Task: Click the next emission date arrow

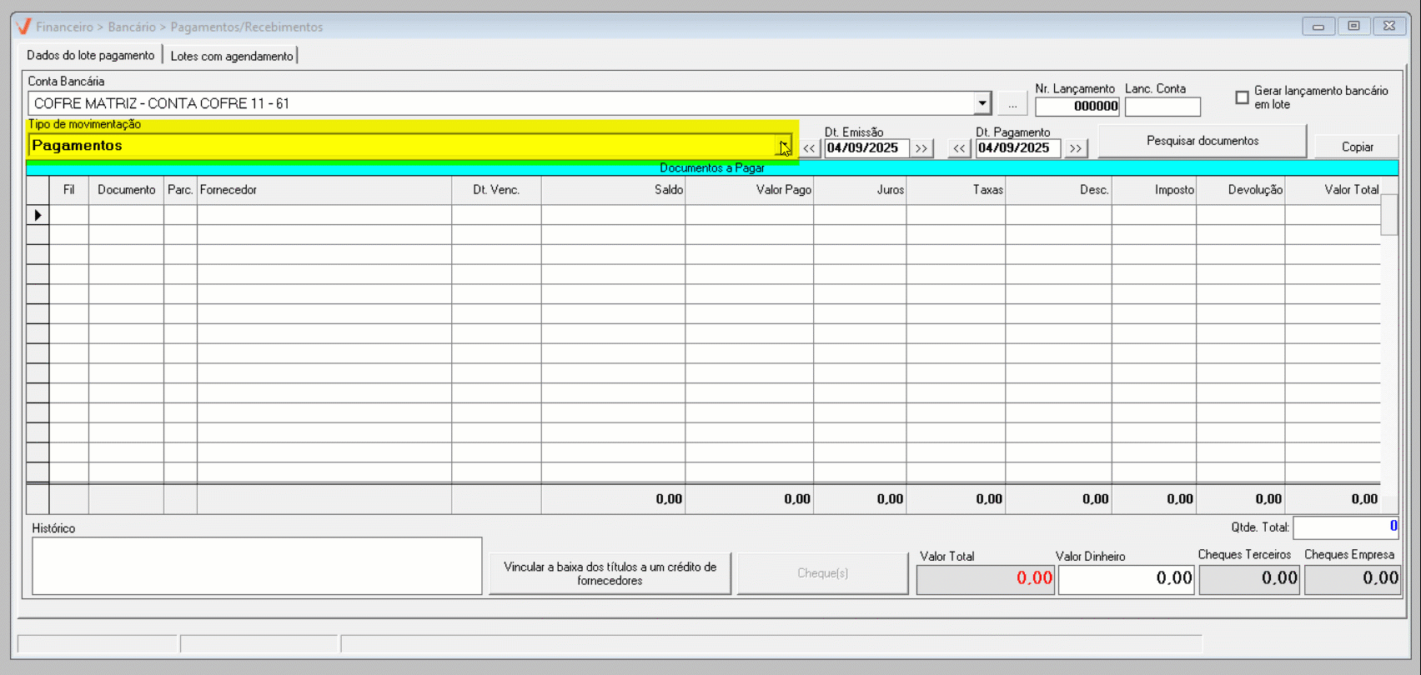Action: (x=921, y=148)
